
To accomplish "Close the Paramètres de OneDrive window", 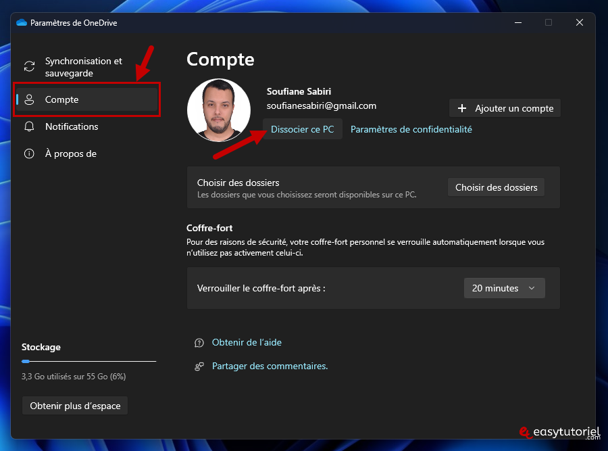I will point(580,22).
